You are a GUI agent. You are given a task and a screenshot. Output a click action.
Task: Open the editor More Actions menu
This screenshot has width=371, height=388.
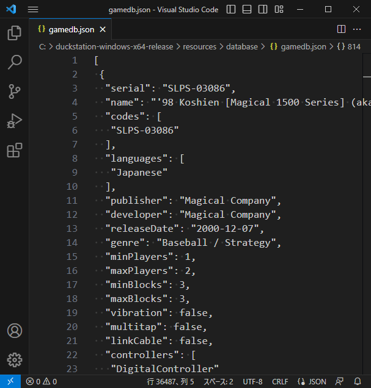pyautogui.click(x=357, y=29)
